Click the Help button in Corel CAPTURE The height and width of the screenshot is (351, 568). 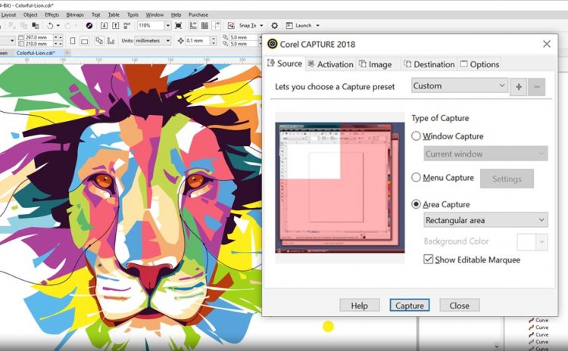click(x=359, y=306)
